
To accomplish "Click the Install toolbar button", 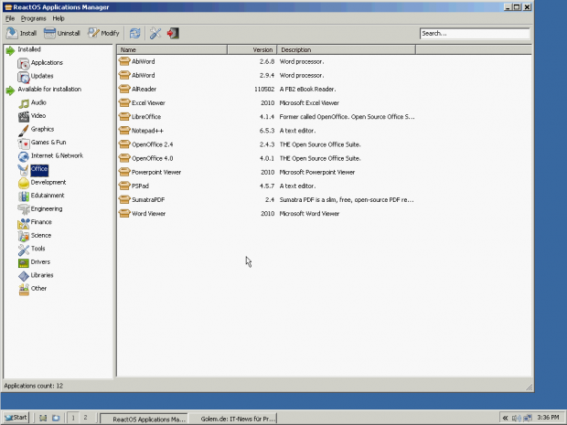I will [x=21, y=33].
